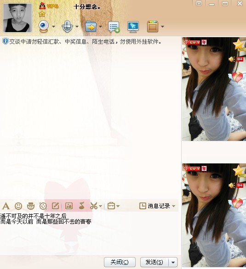This screenshot has height=269, width=246.
Task: Click the contact's avatar photo
Action: click(x=17, y=18)
